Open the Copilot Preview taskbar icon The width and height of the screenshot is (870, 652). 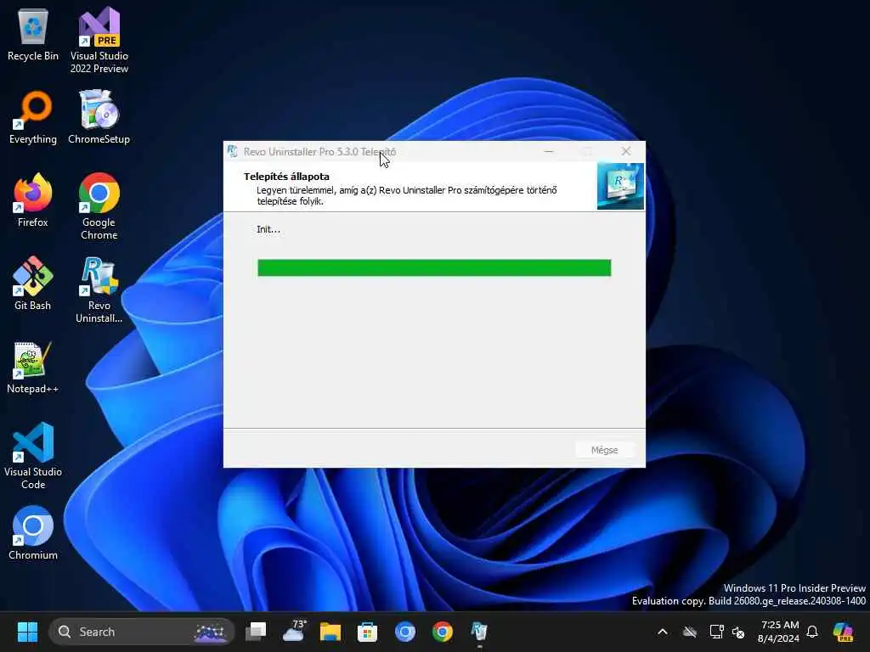click(843, 632)
